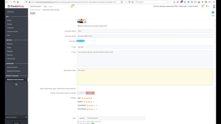Click the PrestaShop logo
The height and width of the screenshot is (124, 221).
[16, 6]
